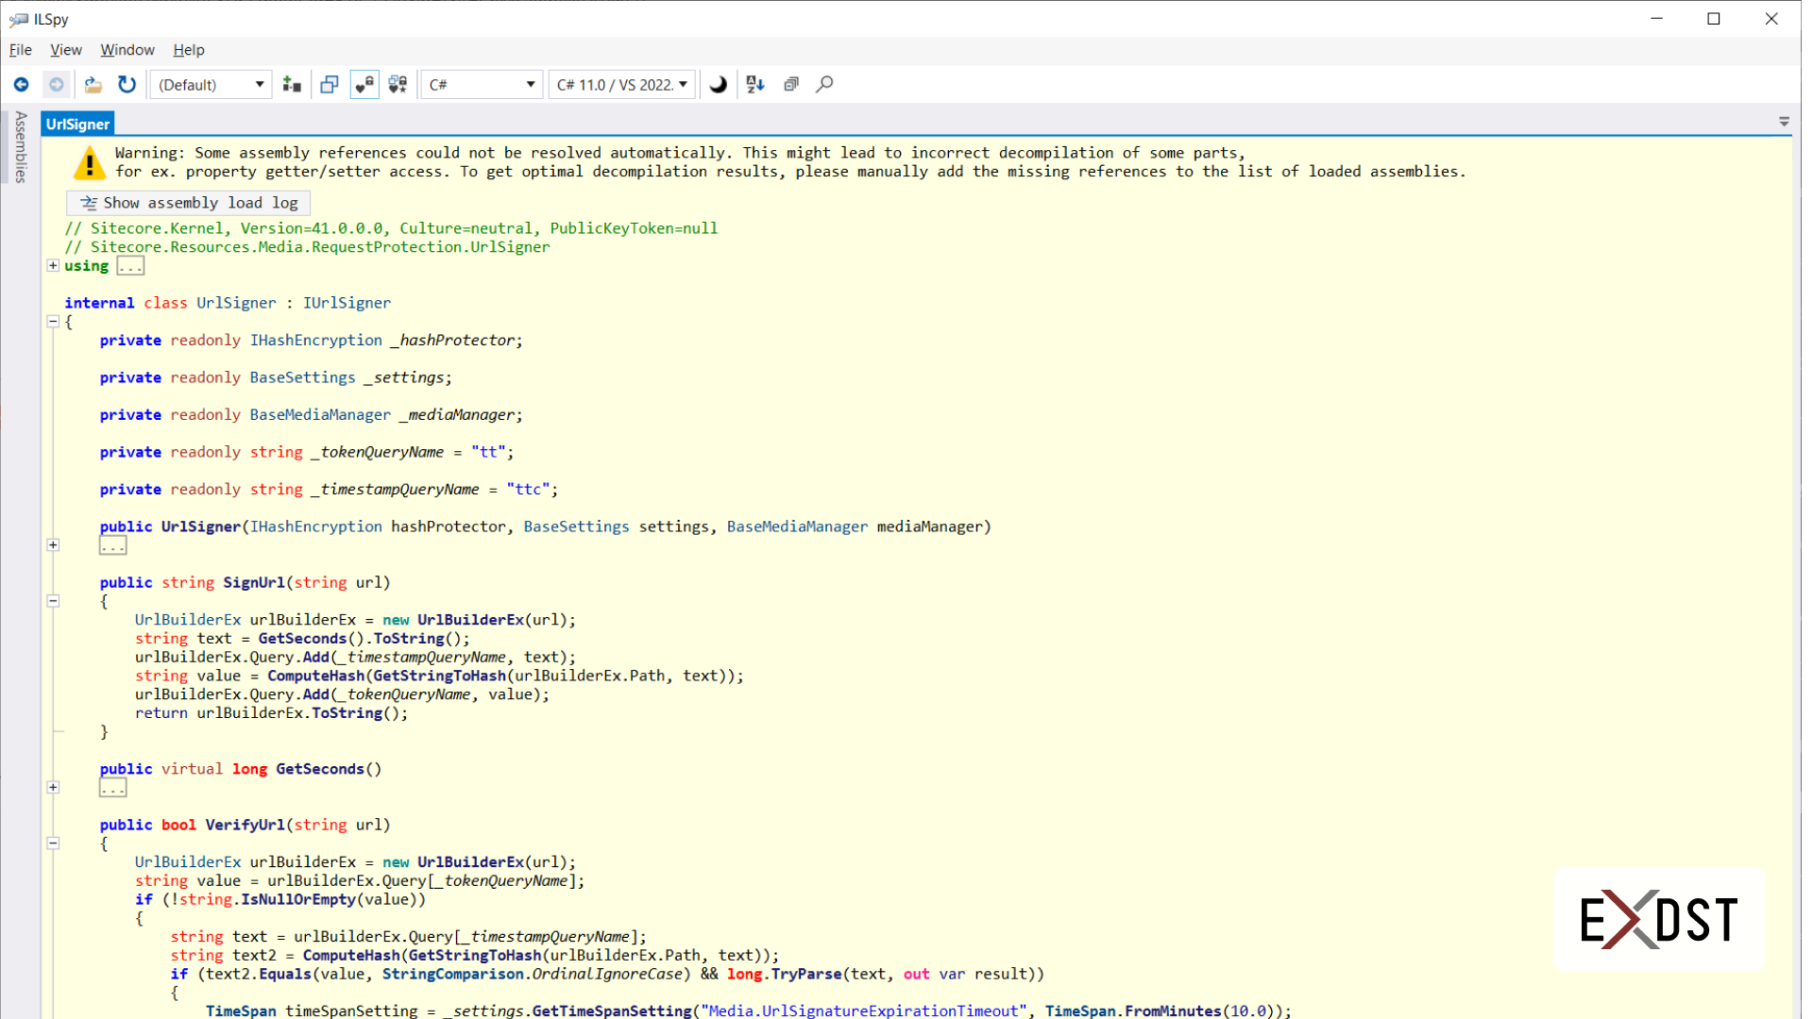Open the (Default) assembly list dropdown
1813x1019 pixels.
coord(210,84)
